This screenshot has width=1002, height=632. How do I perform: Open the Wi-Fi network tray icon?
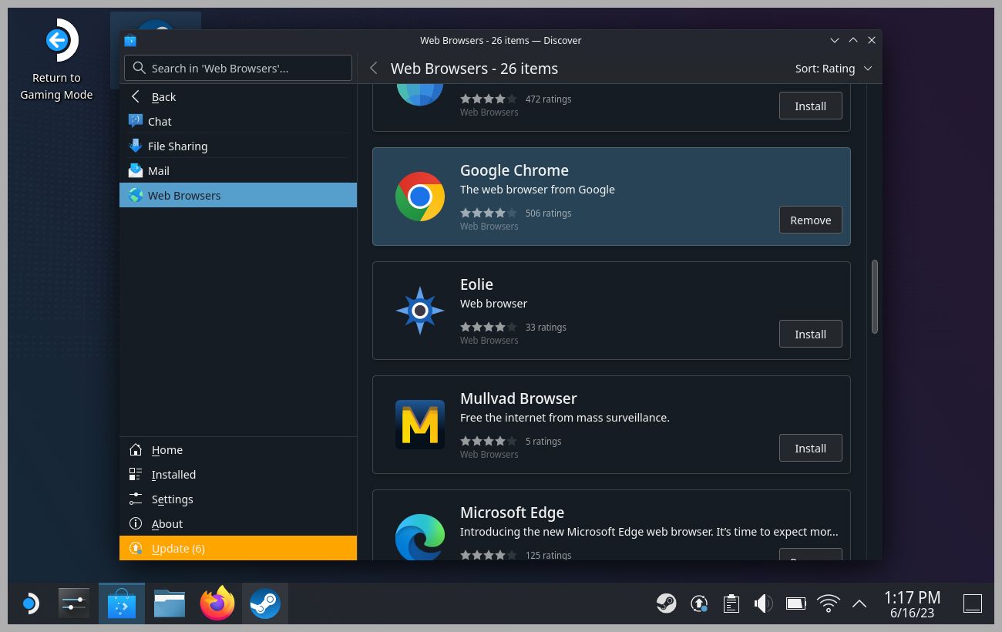[x=829, y=603]
